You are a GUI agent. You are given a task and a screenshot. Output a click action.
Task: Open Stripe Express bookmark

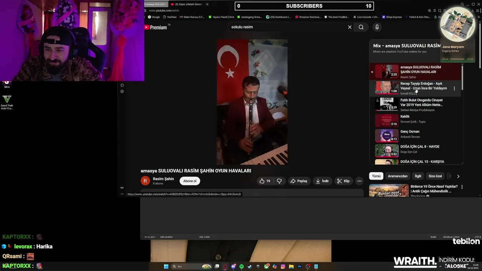[x=392, y=17]
